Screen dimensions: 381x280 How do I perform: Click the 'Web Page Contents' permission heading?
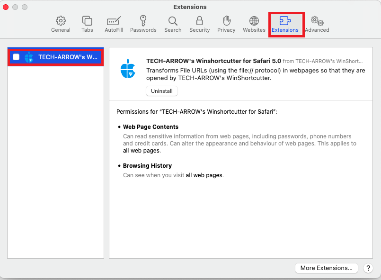tap(151, 127)
